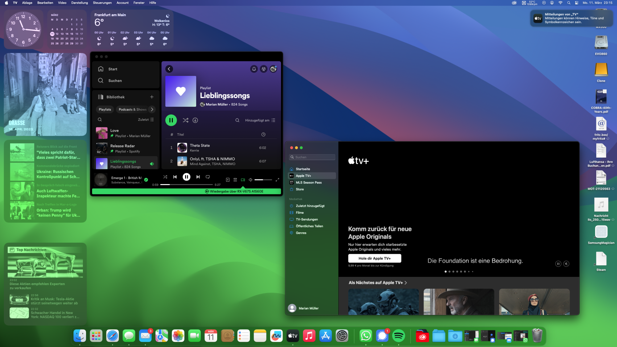Open Spotify connect devices icon
Viewport: 617px width, 347px height.
pos(243,180)
